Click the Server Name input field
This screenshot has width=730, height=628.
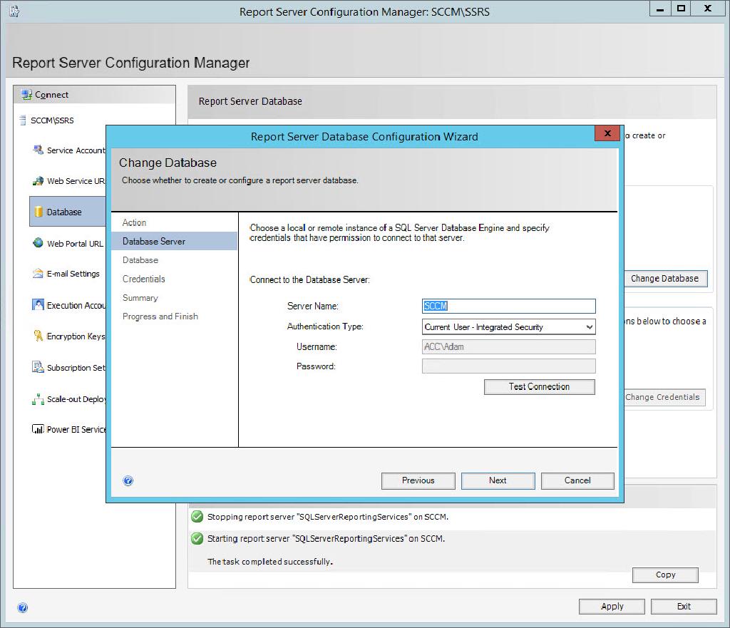coord(508,306)
